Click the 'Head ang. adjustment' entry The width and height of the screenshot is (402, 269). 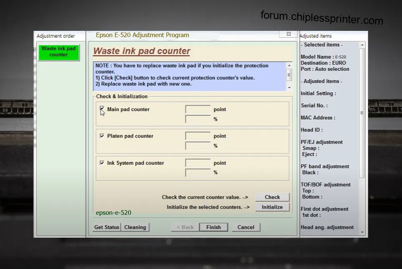pyautogui.click(x=327, y=227)
